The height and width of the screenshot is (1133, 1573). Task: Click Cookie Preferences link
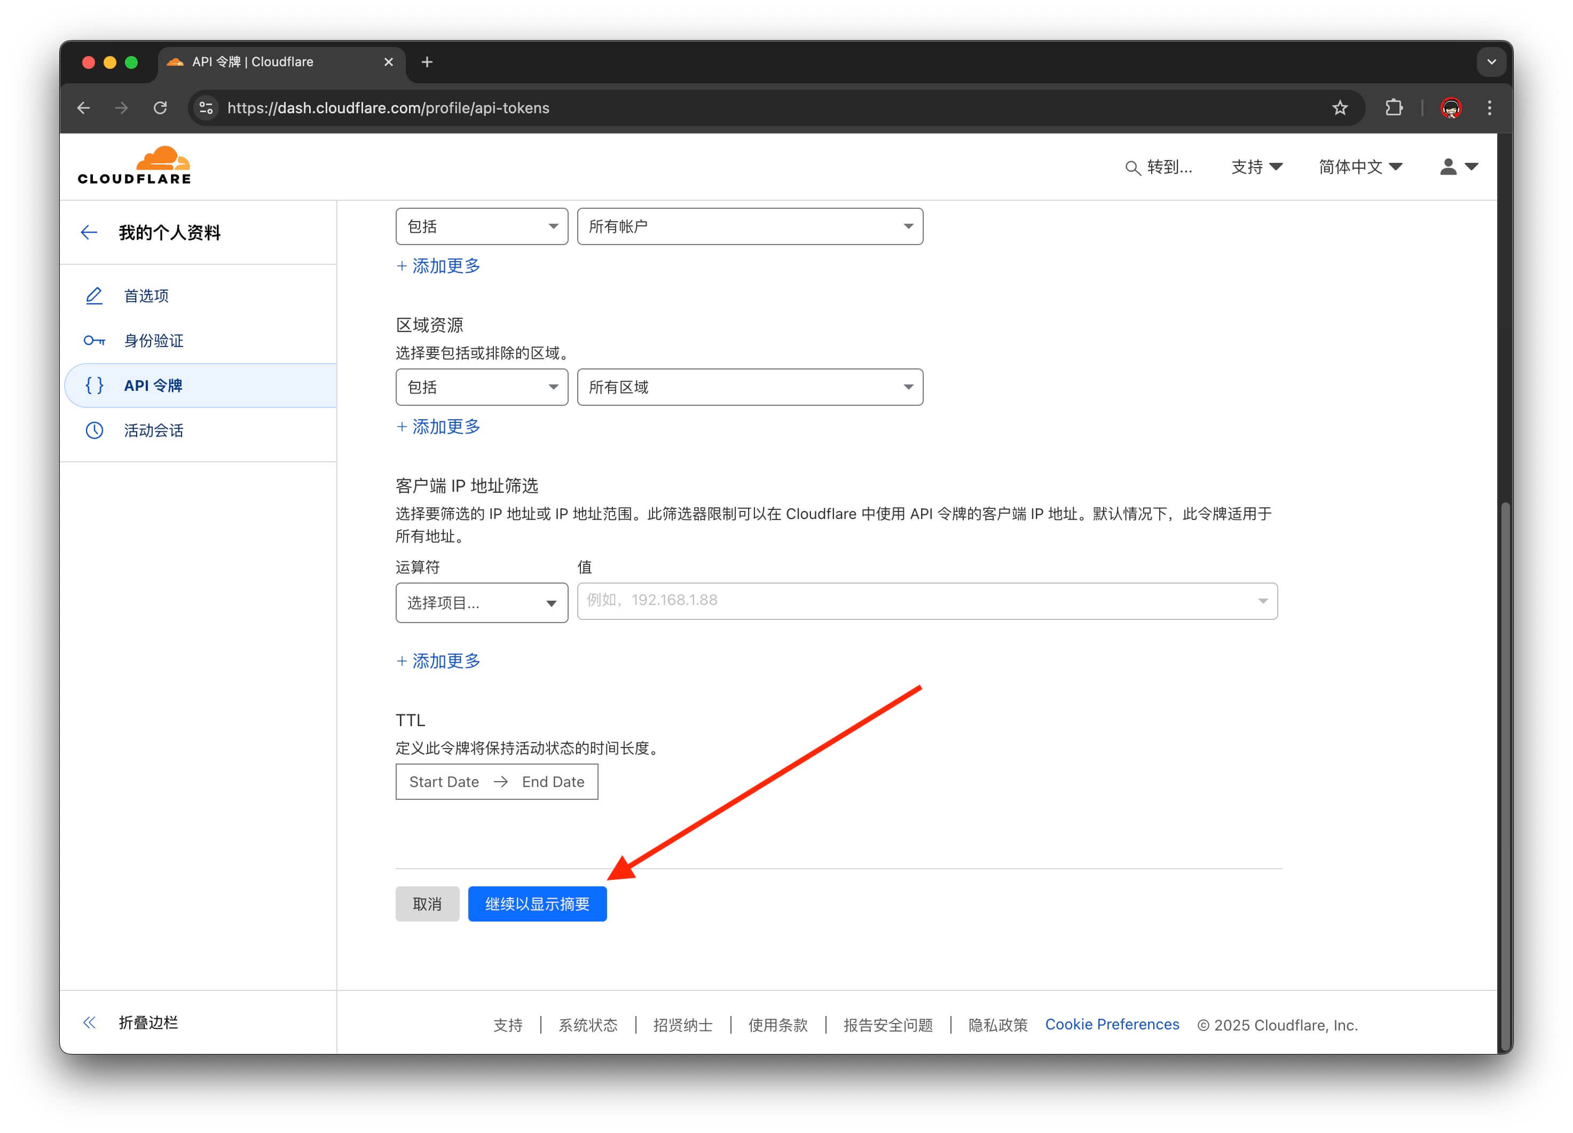click(x=1112, y=1025)
